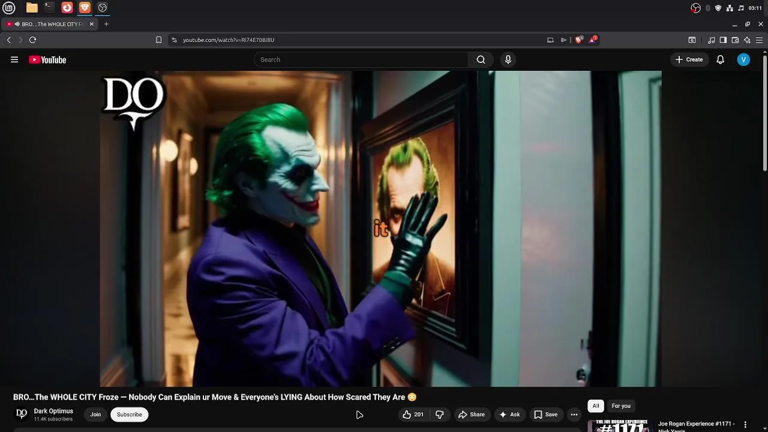Open Brave Wallet icon

click(735, 40)
